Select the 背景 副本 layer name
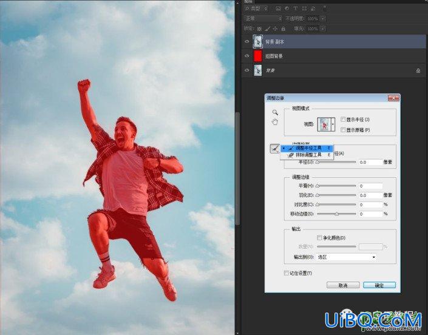 coord(274,42)
